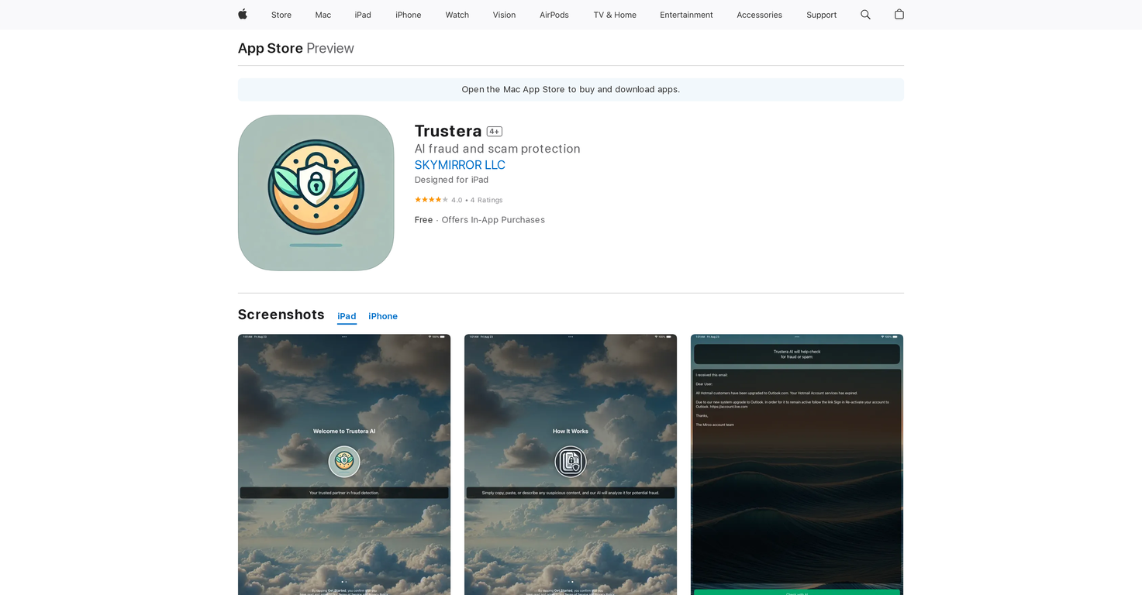
Task: Click the third screenshot showing email analysis
Action: (x=796, y=465)
